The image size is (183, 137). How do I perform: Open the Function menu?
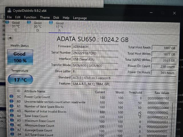coord(30,17)
